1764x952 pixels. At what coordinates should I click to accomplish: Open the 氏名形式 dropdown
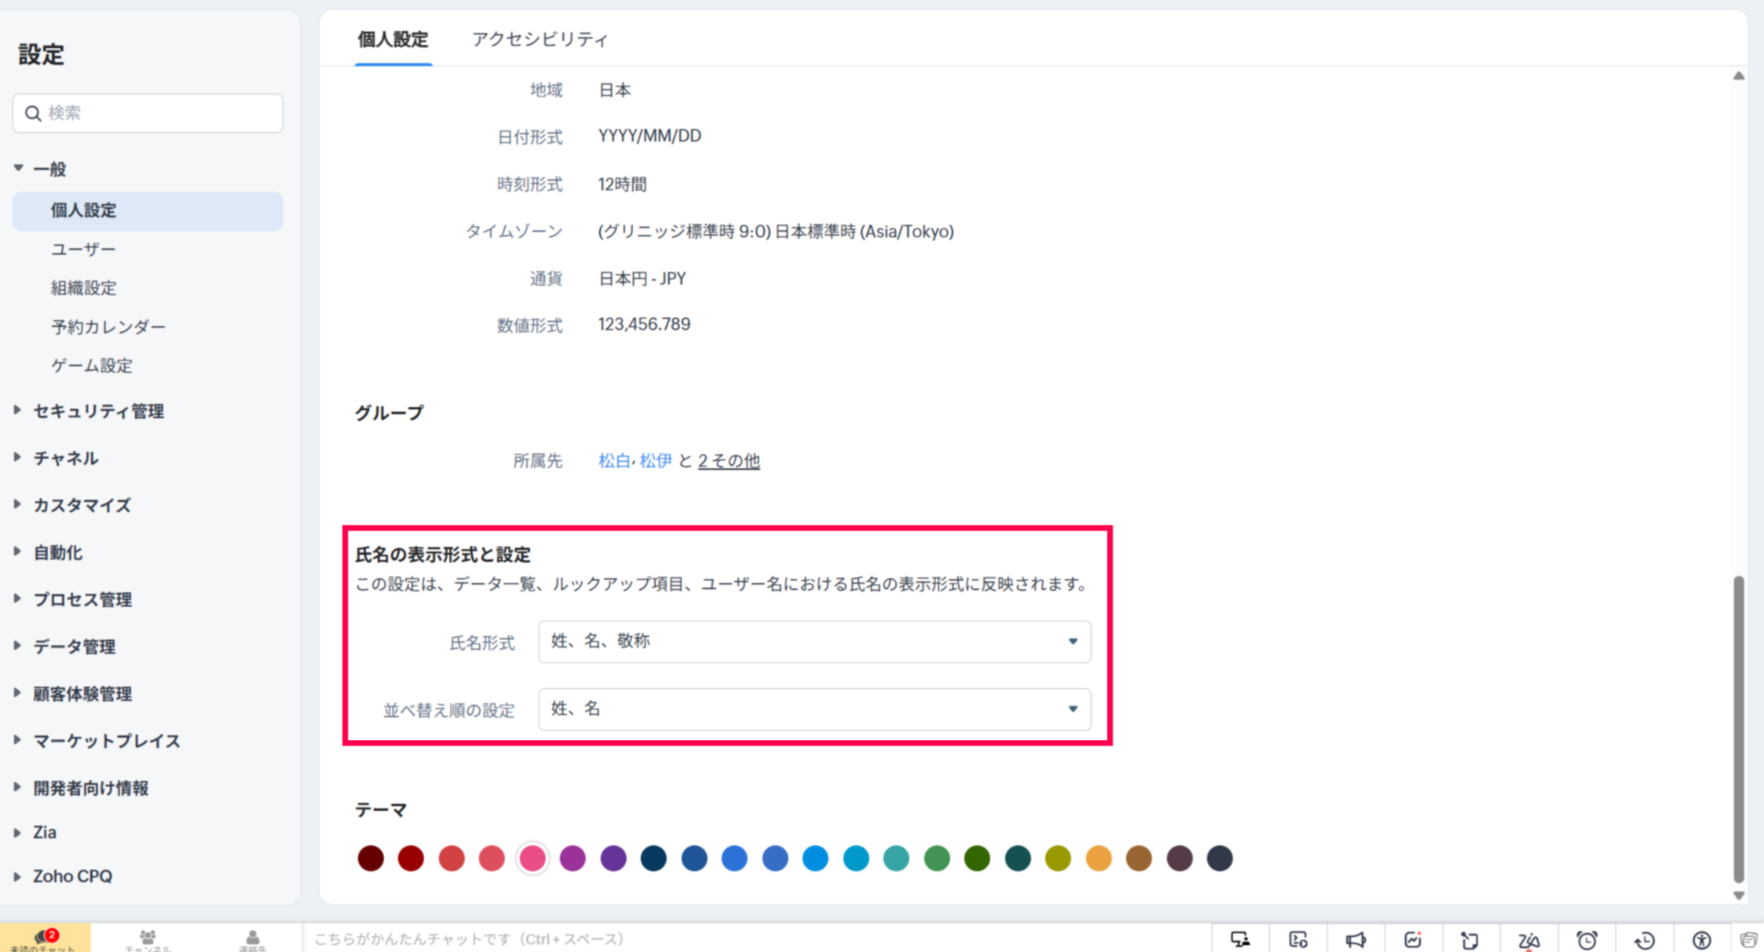coord(814,641)
